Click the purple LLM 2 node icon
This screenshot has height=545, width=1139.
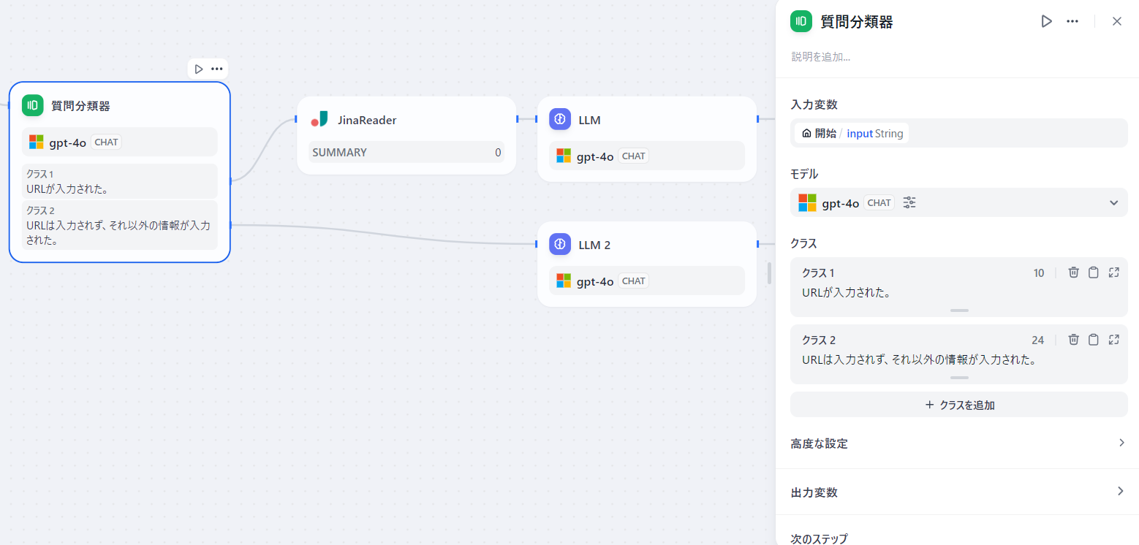point(560,244)
